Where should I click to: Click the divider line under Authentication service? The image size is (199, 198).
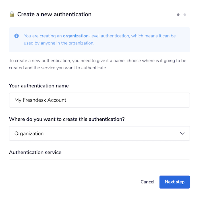point(99,159)
